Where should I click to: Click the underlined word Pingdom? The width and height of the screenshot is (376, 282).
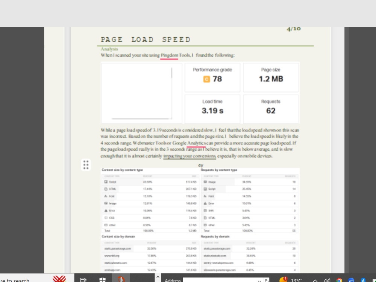click(x=170, y=55)
